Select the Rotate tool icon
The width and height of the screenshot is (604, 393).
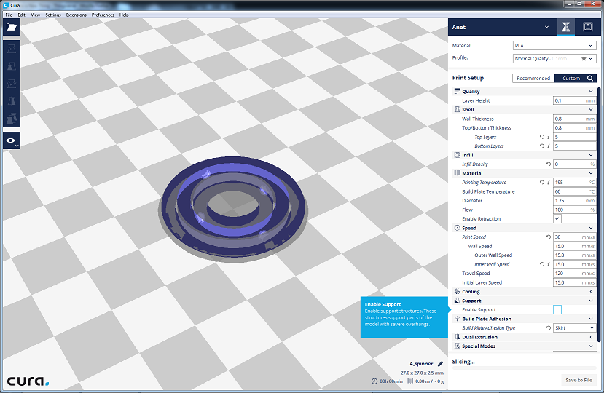click(x=12, y=84)
